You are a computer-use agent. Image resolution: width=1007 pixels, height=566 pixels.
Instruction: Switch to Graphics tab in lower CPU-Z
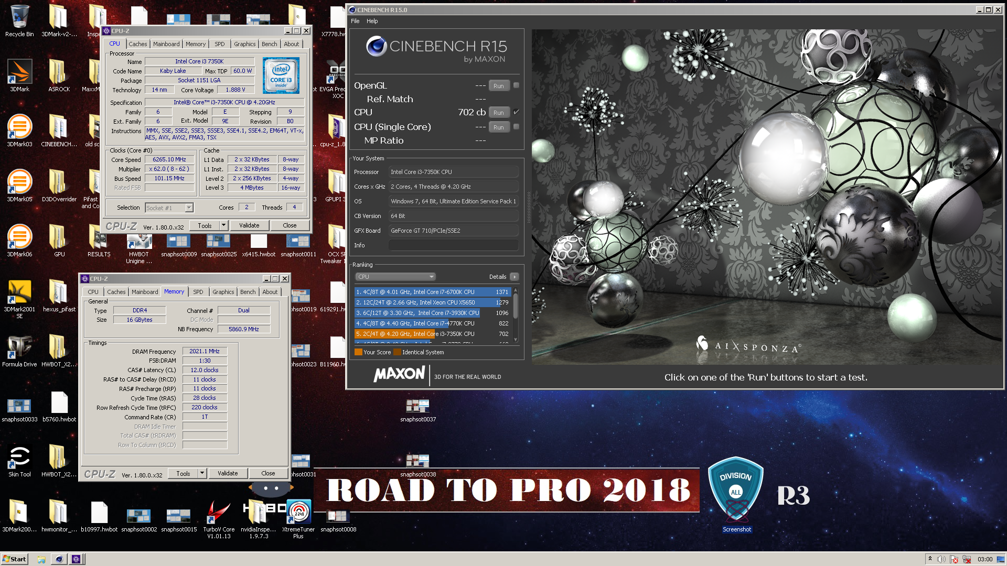click(x=223, y=292)
